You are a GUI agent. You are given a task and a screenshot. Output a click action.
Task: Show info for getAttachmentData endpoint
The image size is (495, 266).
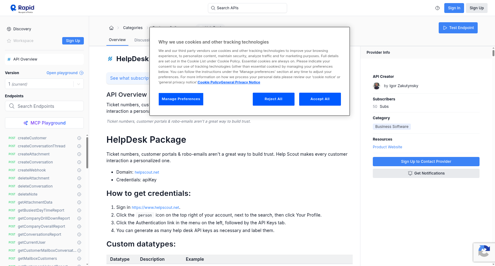(79, 202)
